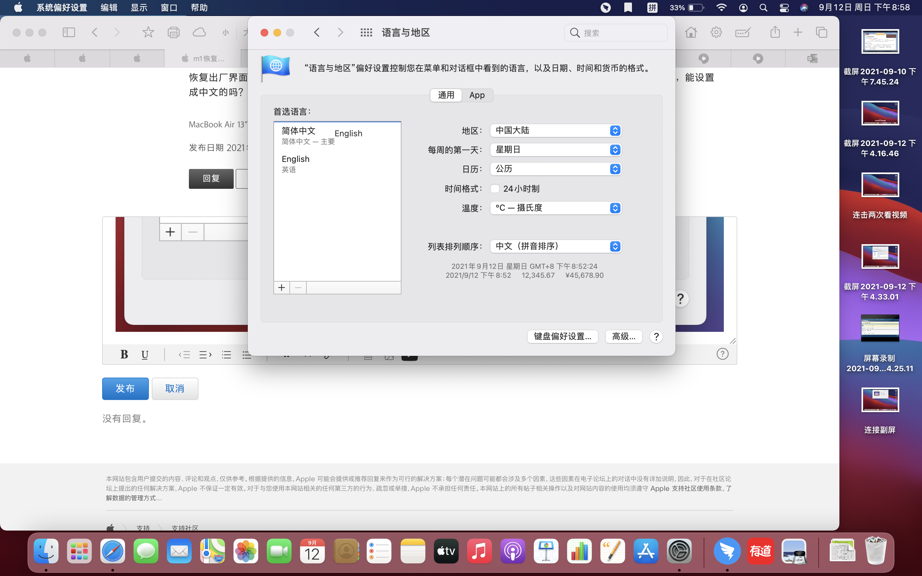Expand the 温度 dropdown showing 摄氏度
The width and height of the screenshot is (922, 576).
click(x=555, y=208)
